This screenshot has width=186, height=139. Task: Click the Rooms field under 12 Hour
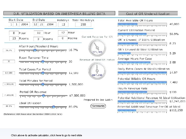[63, 38]
